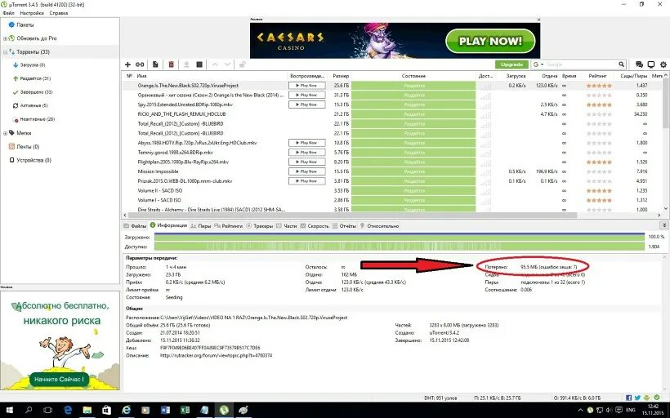Click the search input field

tap(581, 64)
